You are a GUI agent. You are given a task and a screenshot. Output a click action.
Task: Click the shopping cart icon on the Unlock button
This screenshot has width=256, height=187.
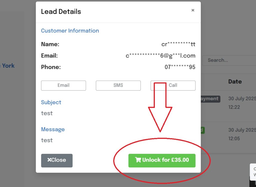[138, 160]
